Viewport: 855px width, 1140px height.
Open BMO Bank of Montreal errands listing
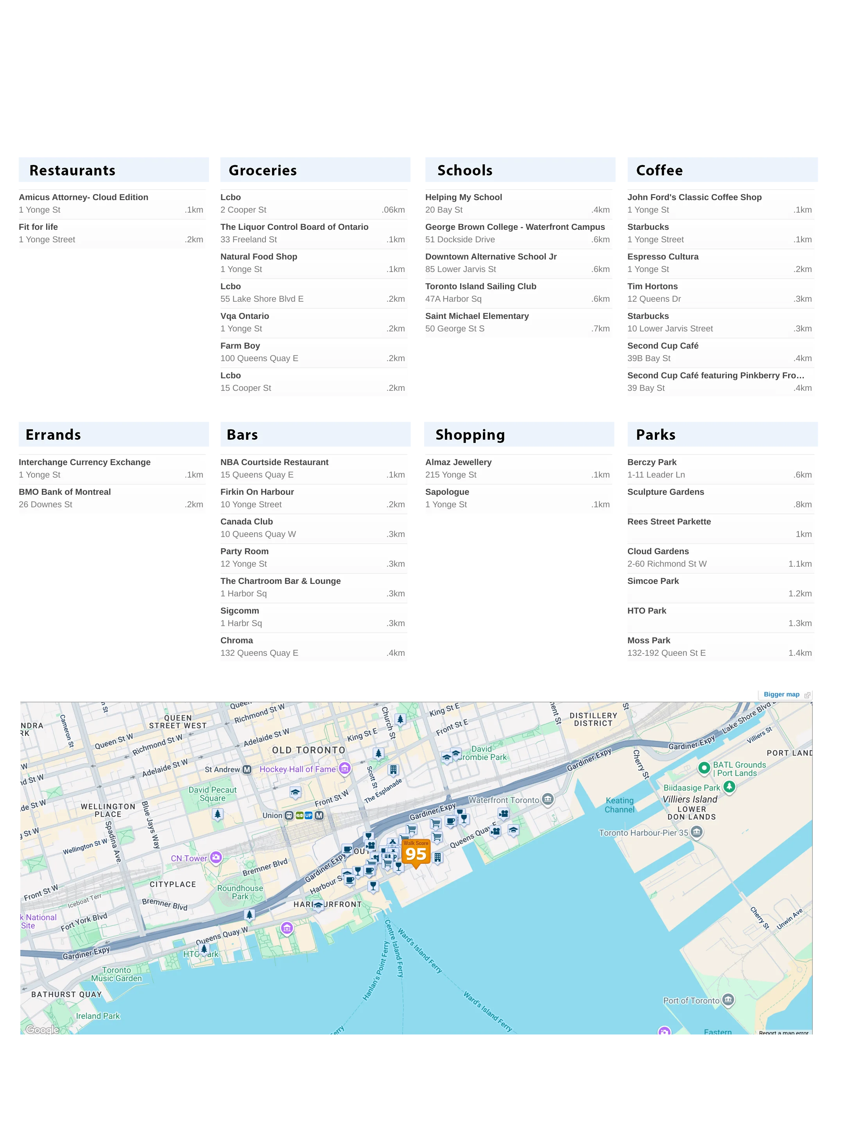[x=65, y=492]
